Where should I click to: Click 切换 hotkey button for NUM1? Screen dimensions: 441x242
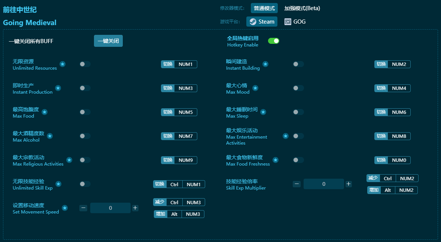168,64
